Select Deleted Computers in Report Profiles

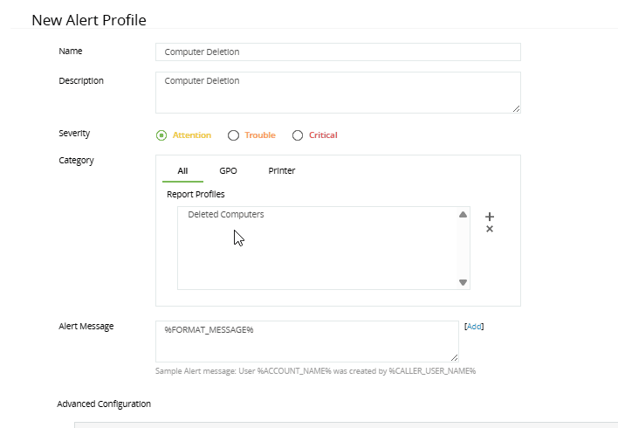tap(226, 215)
